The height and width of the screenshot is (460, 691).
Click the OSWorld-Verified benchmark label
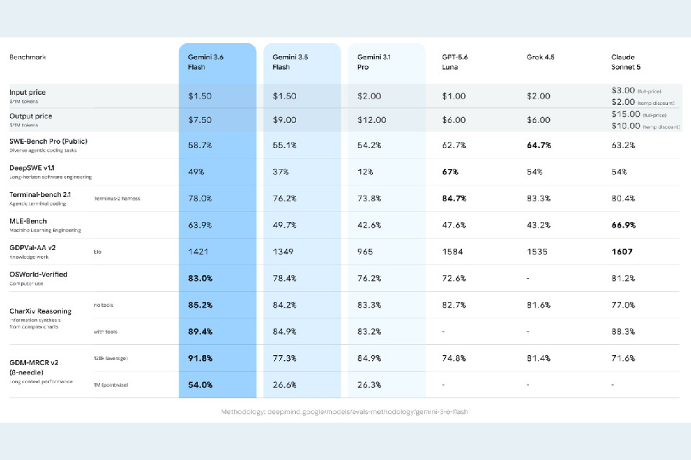tap(38, 275)
